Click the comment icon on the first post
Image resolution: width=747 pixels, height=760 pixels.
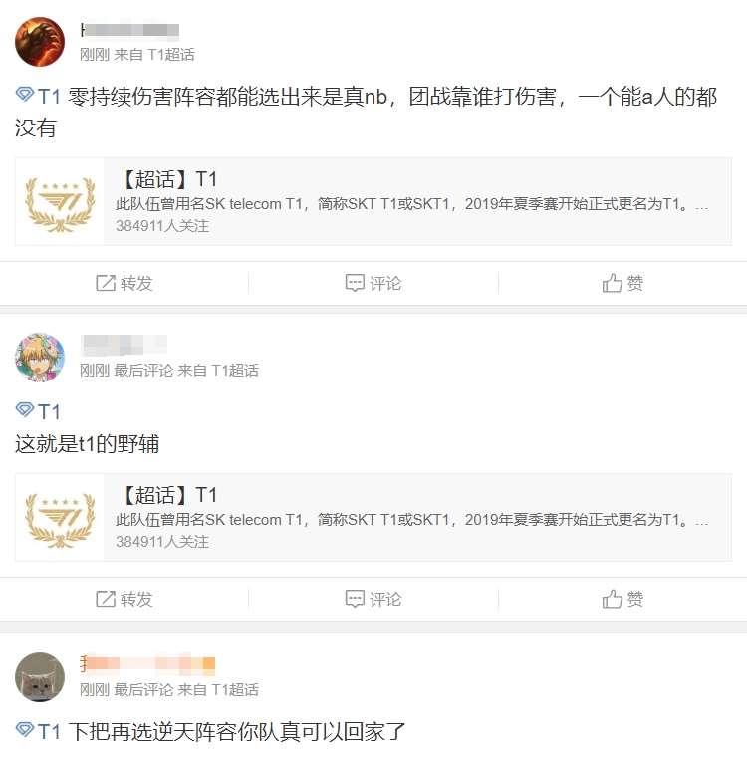coord(355,283)
